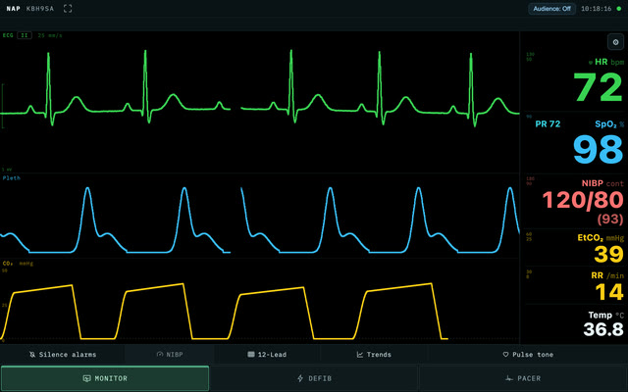Click the gauge icon beside NIBP
Screen dimensions: 628x392
(x=160, y=355)
